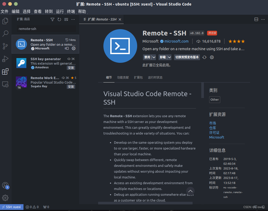Open the 选择 menu
The height and width of the screenshot is (211, 268).
pos(27,11)
